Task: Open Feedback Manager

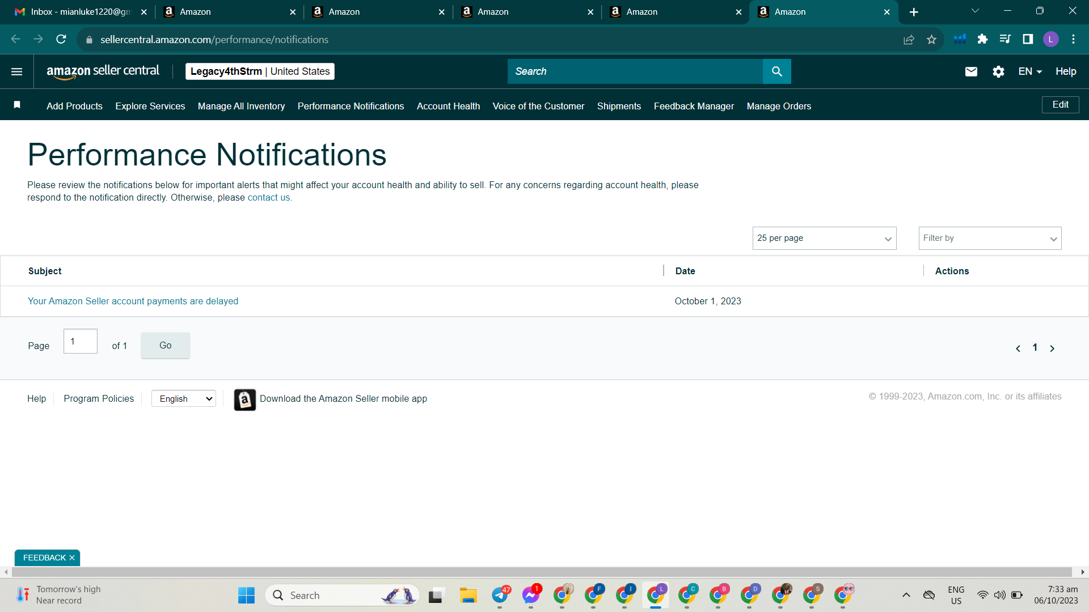Action: point(694,106)
